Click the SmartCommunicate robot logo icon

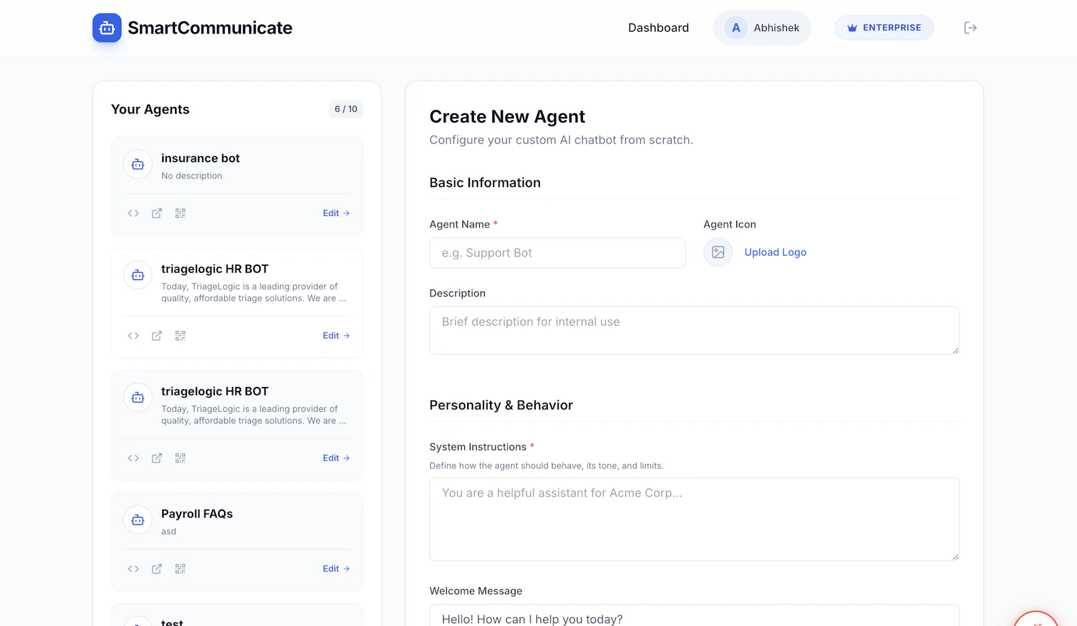[x=107, y=28]
